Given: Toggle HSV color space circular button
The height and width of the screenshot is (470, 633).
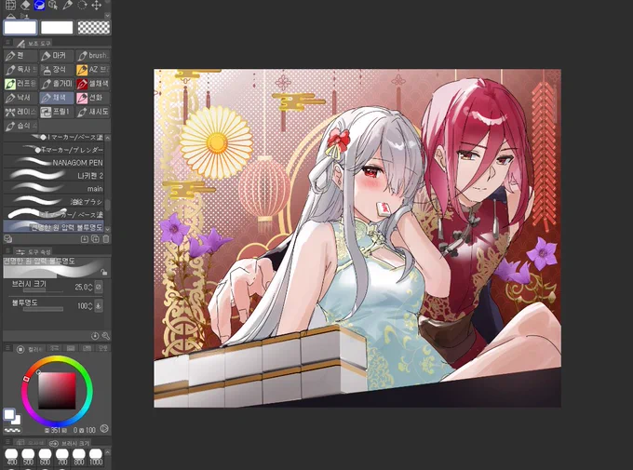Looking at the screenshot, I should pyautogui.click(x=104, y=428).
